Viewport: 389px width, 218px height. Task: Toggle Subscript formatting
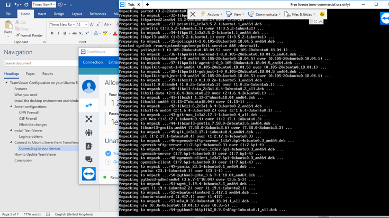[x=80, y=33]
